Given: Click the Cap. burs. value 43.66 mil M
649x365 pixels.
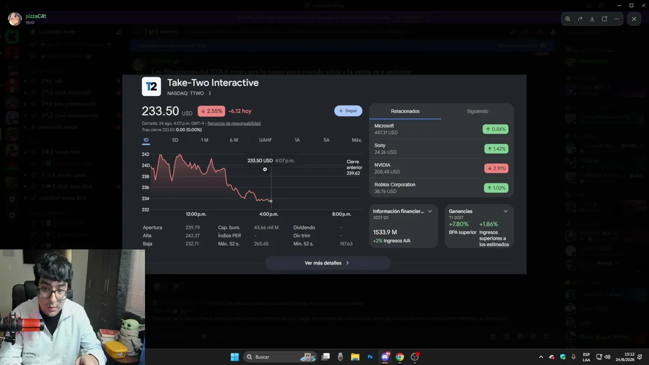Looking at the screenshot, I should click(x=266, y=228).
